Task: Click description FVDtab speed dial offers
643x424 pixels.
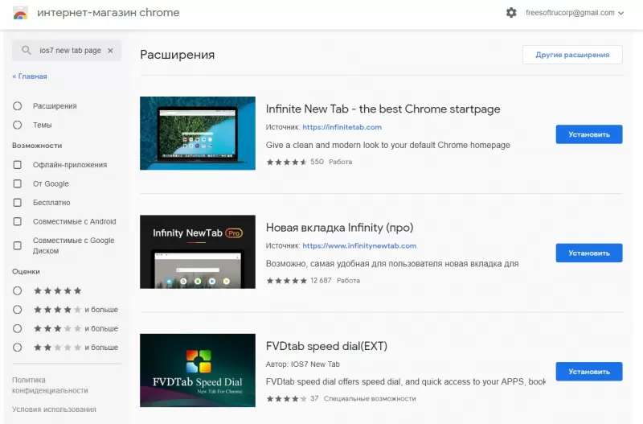Action: [406, 381]
